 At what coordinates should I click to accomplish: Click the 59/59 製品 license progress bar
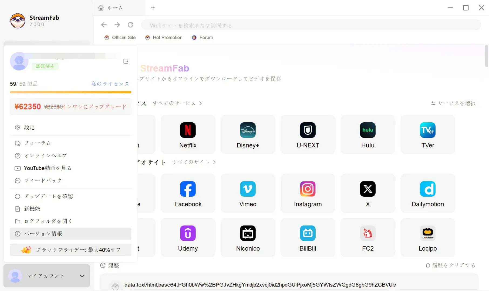[x=70, y=92]
